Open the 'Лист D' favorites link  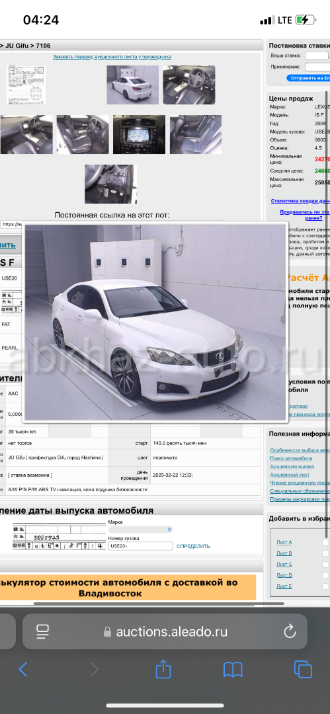[284, 576]
